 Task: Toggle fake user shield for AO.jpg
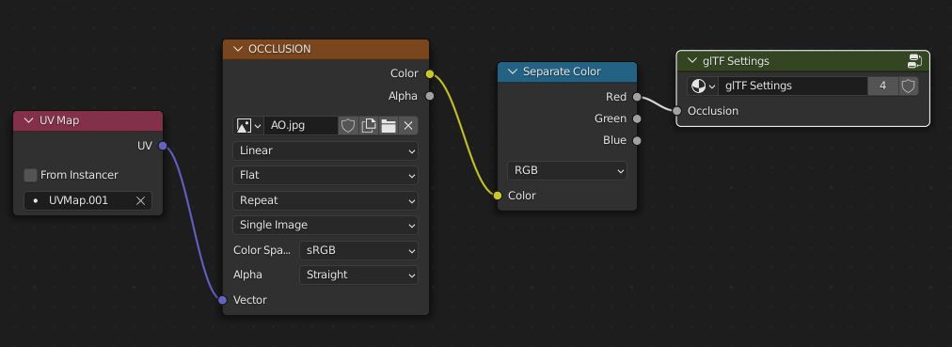[347, 126]
